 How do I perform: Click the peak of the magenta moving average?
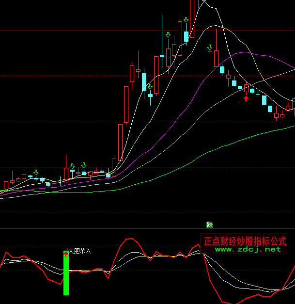tap(241, 52)
